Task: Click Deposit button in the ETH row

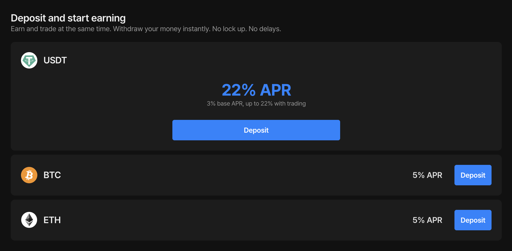Action: click(x=473, y=220)
